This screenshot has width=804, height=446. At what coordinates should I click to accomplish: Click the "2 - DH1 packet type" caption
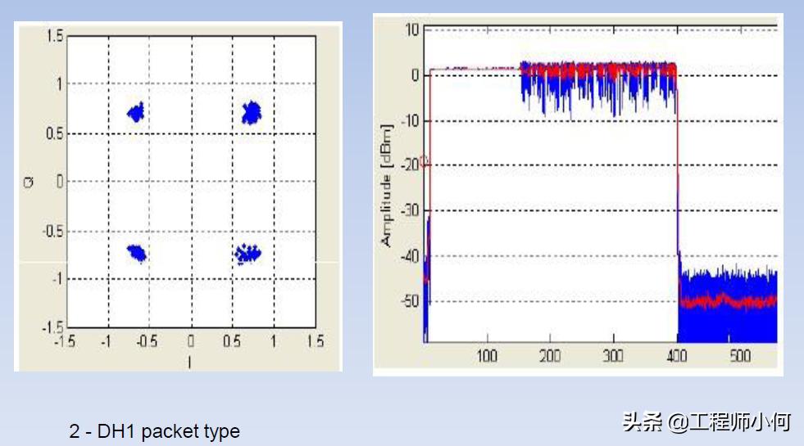154,431
